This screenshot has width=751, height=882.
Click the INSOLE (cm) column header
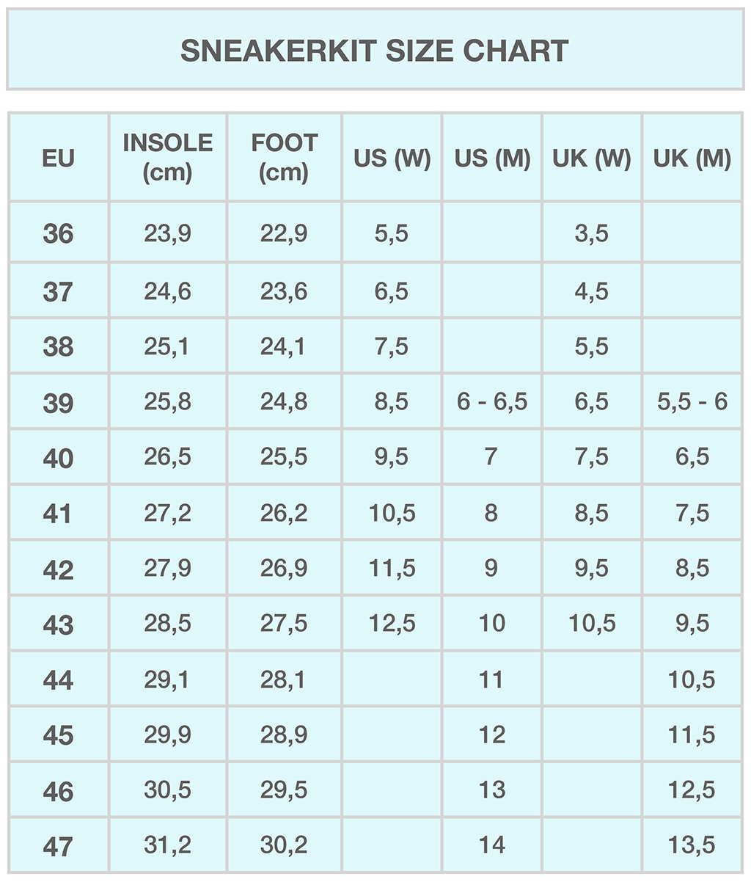(168, 157)
